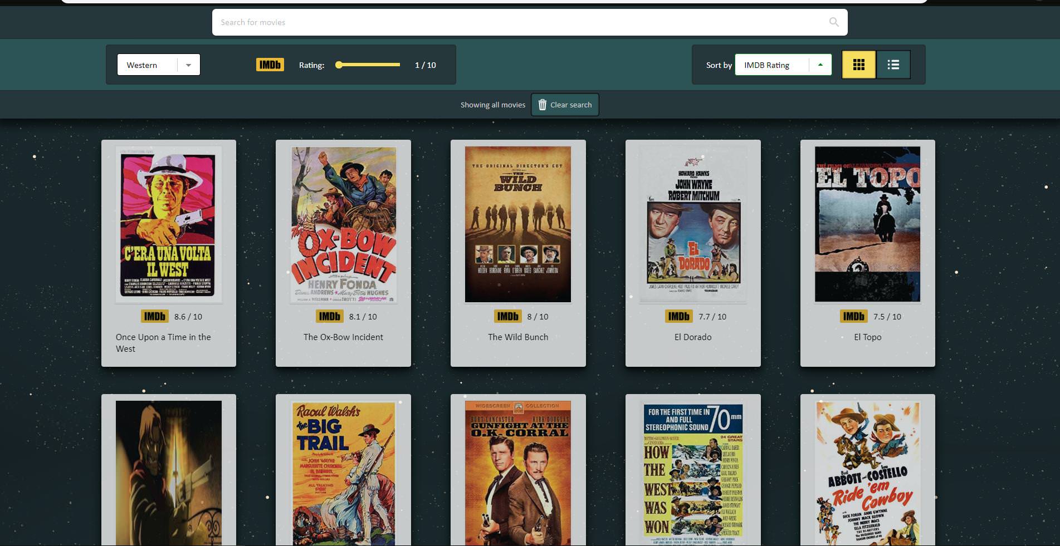1060x546 pixels.
Task: Open the Western genre dropdown
Action: click(158, 65)
